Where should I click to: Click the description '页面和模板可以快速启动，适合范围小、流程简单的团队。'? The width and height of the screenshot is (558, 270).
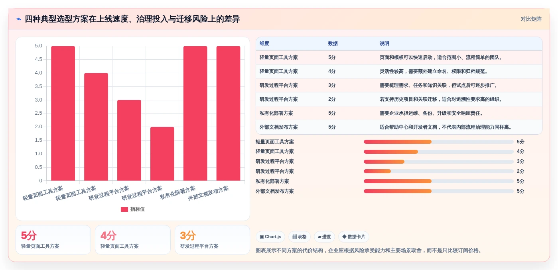pyautogui.click(x=442, y=58)
